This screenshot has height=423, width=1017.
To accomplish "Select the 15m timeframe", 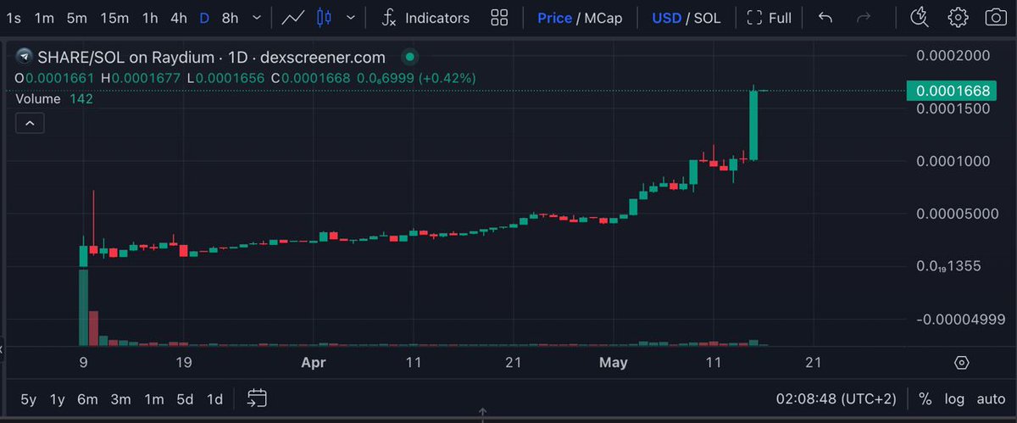I will click(114, 18).
